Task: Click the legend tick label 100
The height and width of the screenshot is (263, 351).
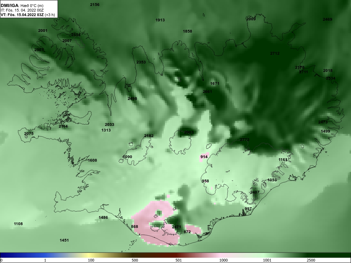Action: pos(91,260)
